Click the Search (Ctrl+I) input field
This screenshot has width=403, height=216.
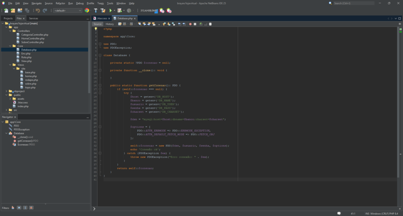tap(353, 3)
